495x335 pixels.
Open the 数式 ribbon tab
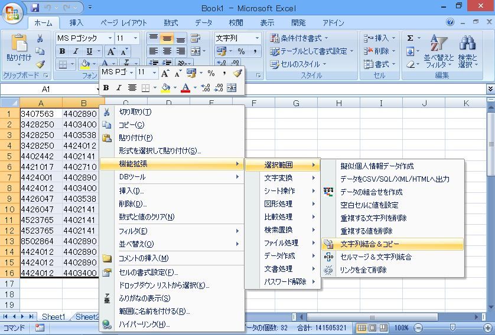pos(171,22)
